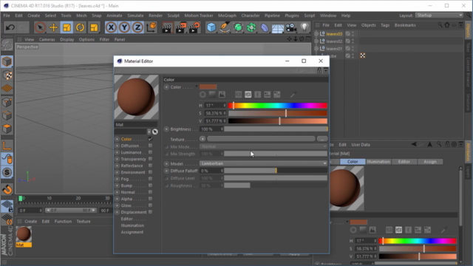Switch to Illumination tab in Attributes

(x=378, y=162)
